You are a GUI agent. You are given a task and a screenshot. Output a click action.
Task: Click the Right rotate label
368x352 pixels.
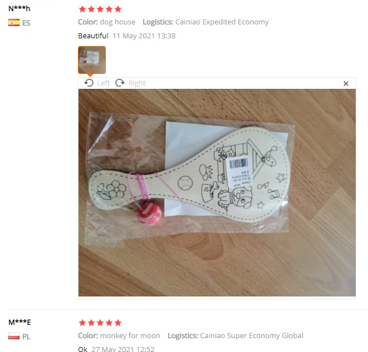coord(137,83)
